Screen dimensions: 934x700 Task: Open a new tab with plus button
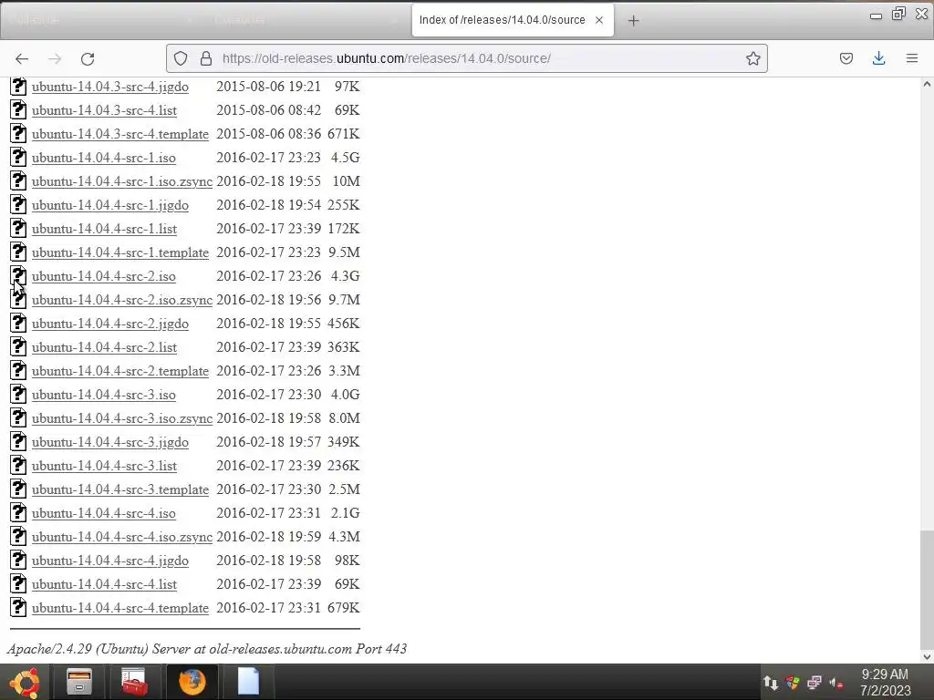(633, 21)
